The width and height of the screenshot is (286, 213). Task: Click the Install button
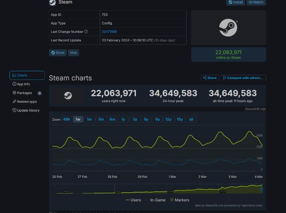pos(236,3)
